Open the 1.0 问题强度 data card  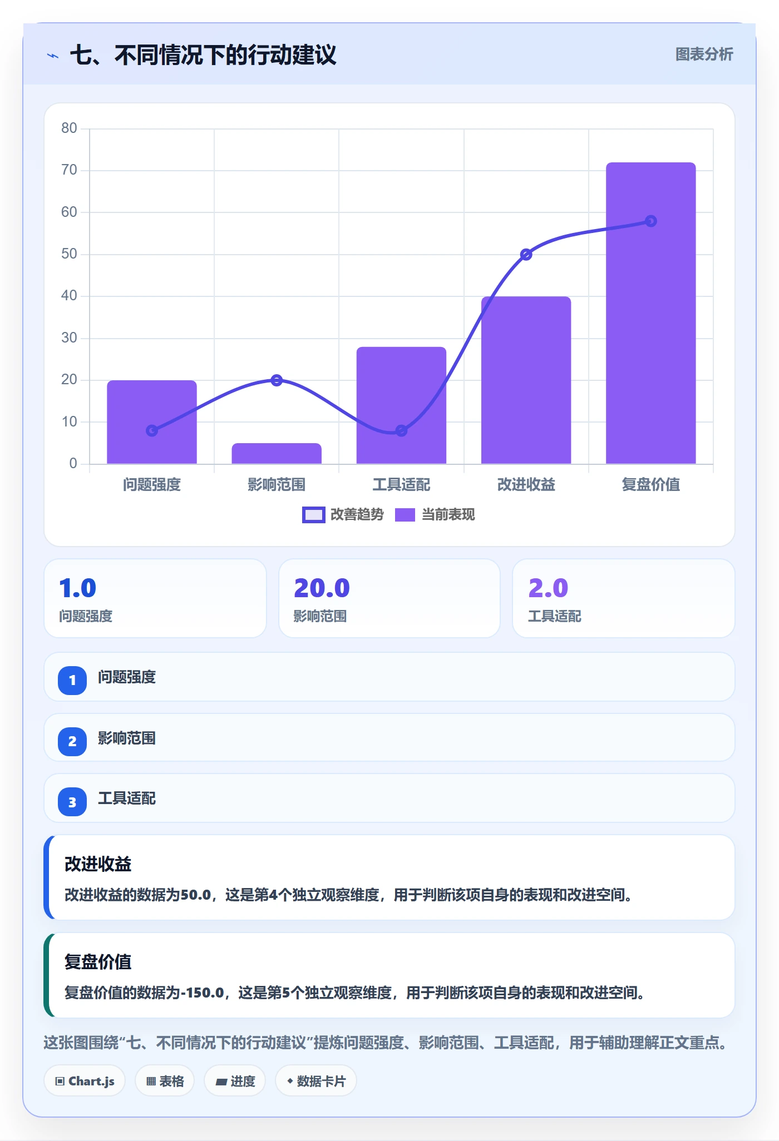point(155,598)
